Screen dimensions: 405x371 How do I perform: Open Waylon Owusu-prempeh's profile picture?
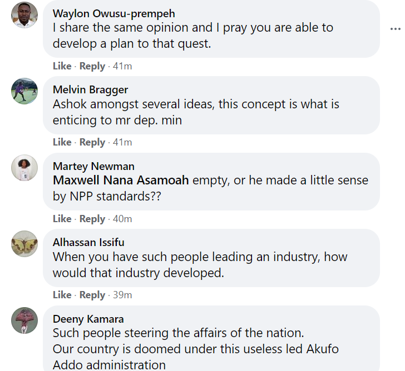pos(24,15)
